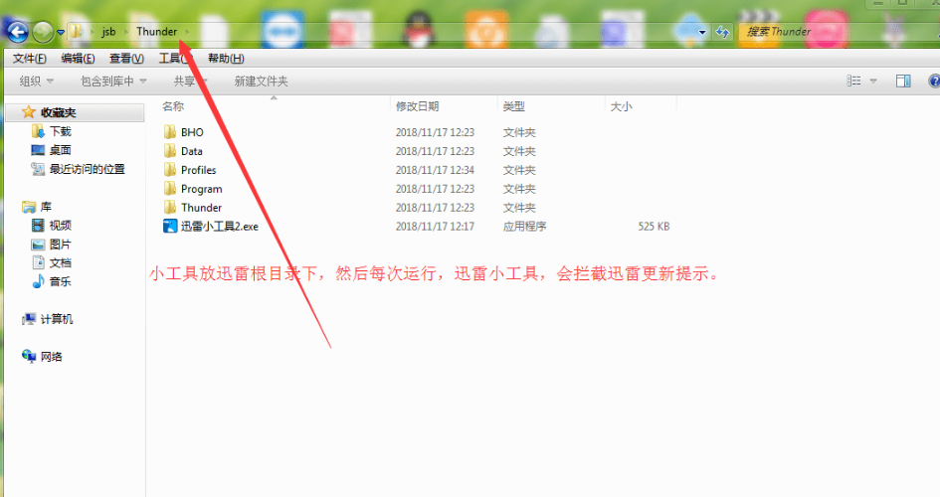Select the 迅雷小工具2.exe application icon

point(170,227)
